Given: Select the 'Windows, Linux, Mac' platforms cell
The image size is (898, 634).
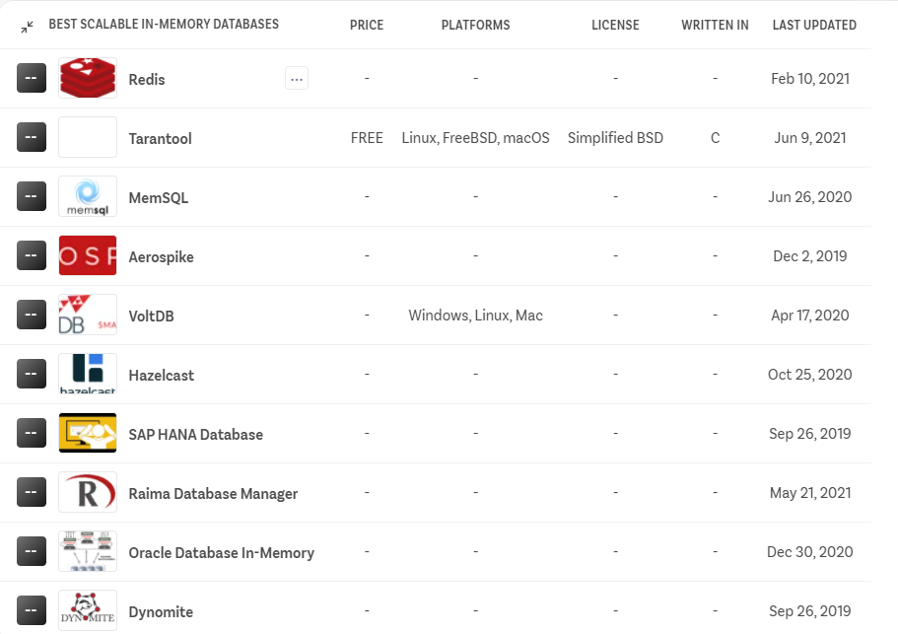Looking at the screenshot, I should [475, 316].
